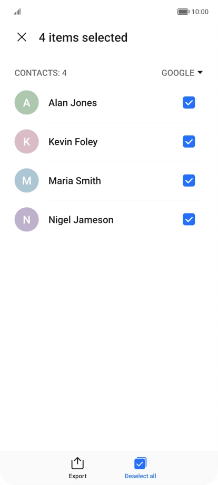Tap the battery status icon

tap(183, 12)
